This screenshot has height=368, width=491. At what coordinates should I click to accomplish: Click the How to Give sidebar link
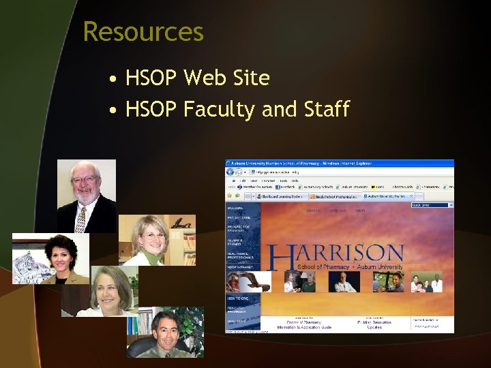[x=238, y=298]
